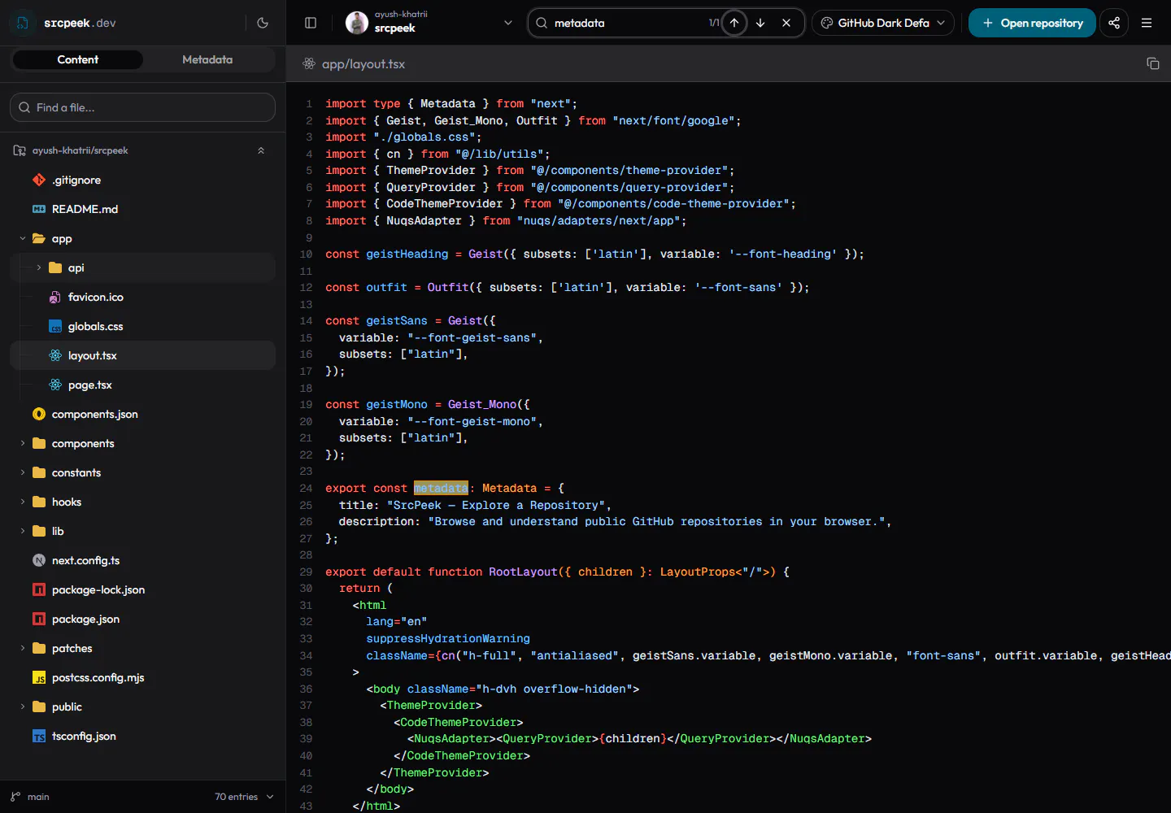The height and width of the screenshot is (813, 1171).
Task: Clear the search with the X icon
Action: tap(786, 23)
